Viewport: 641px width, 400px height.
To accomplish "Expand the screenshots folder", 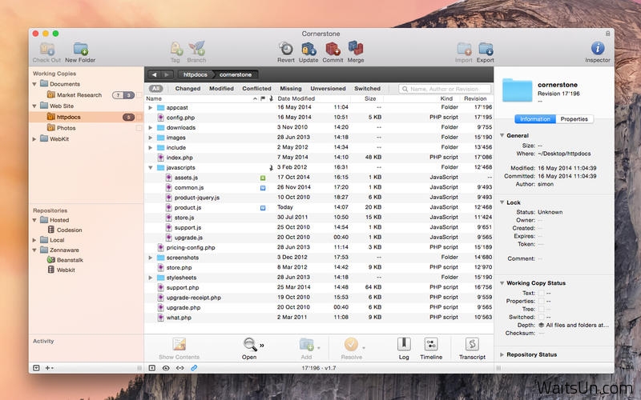I will coord(151,258).
